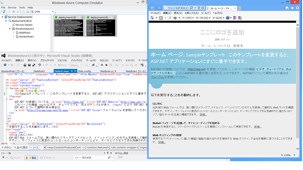Stop debugging with the red square button
Viewport: 303px width, 170px height.
click(106, 65)
